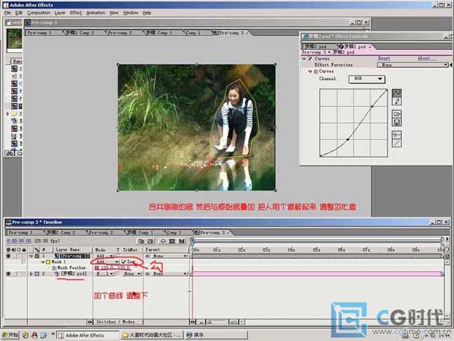Open blending Mode dropdown for layer 1

pyautogui.click(x=104, y=256)
